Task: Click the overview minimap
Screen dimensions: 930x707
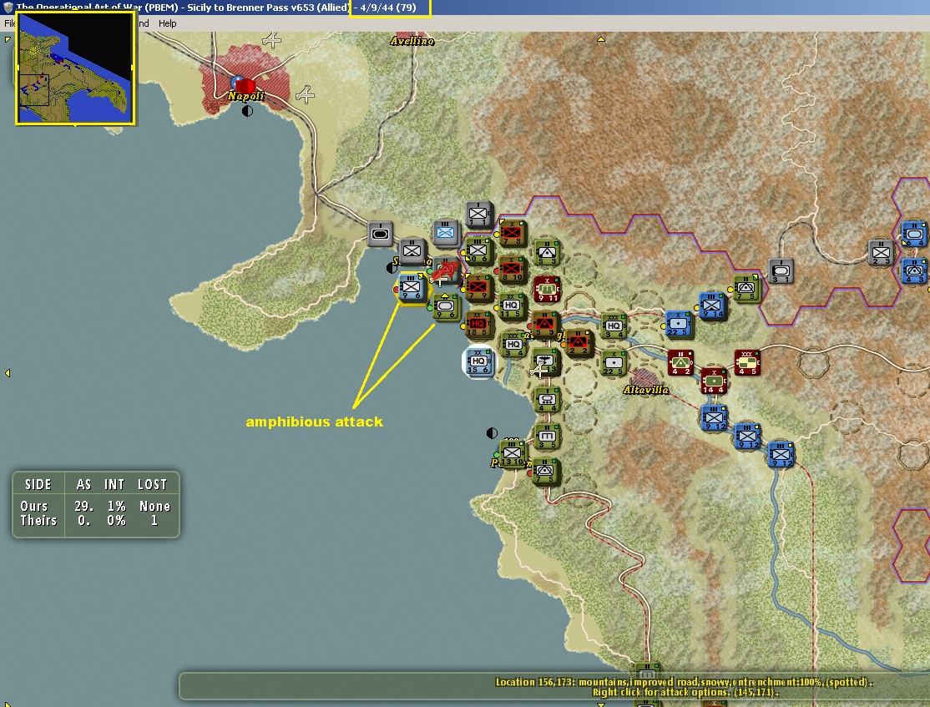Action: 75,68
